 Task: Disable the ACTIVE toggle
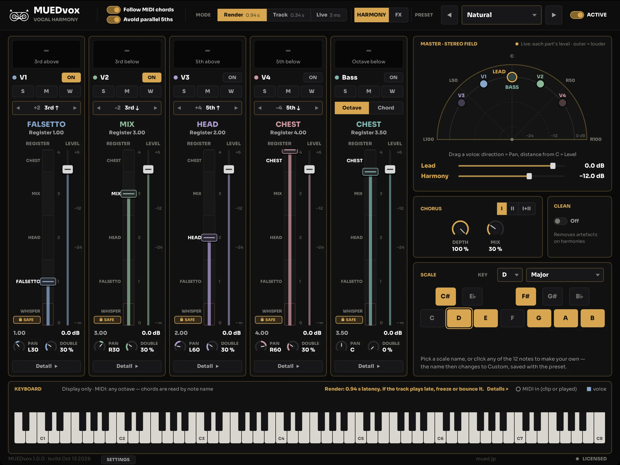click(x=577, y=15)
